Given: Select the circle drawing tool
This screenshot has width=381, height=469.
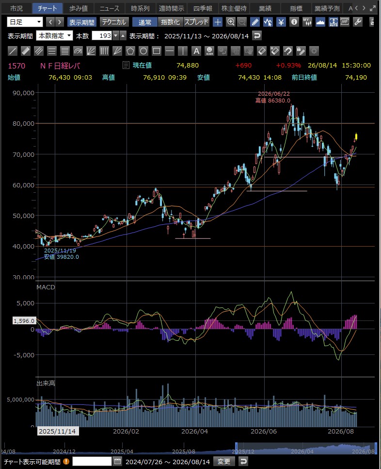Looking at the screenshot, I should [x=143, y=51].
